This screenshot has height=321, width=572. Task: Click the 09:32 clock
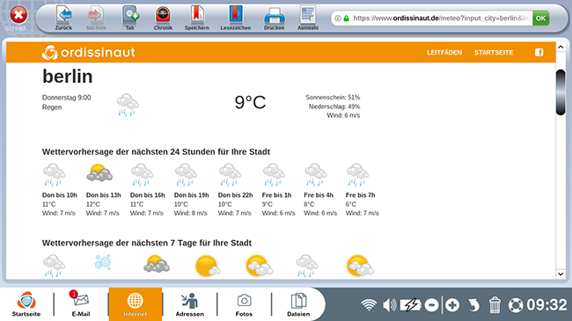546,305
